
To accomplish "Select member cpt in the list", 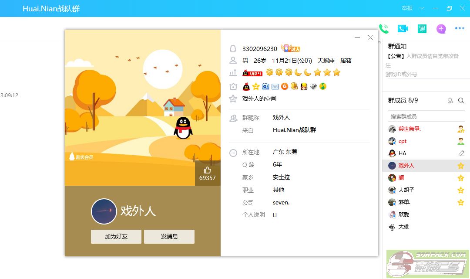I will [x=426, y=141].
